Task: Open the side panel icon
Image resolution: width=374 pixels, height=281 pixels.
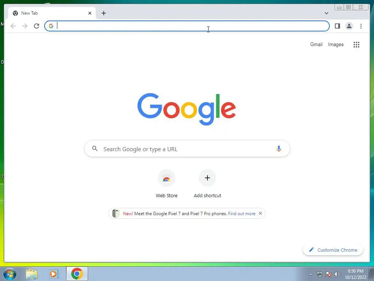Action: click(x=337, y=26)
